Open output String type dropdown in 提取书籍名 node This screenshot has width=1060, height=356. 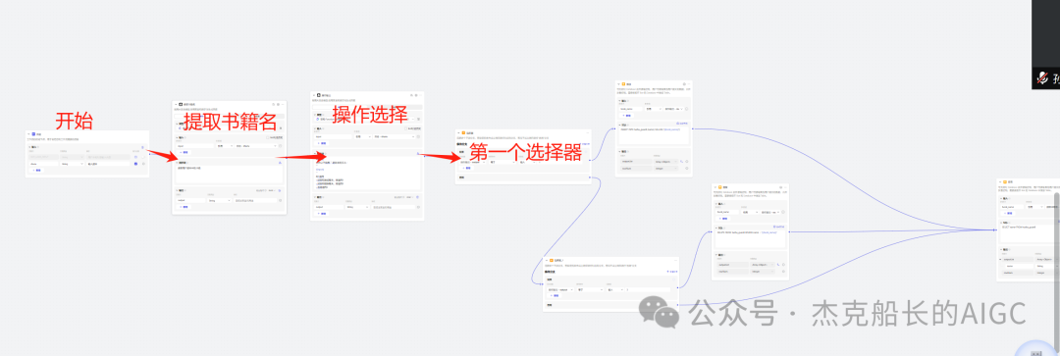click(x=219, y=201)
